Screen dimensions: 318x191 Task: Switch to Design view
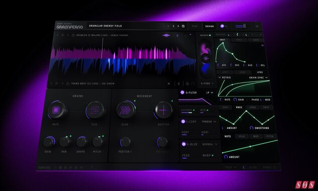(209, 26)
